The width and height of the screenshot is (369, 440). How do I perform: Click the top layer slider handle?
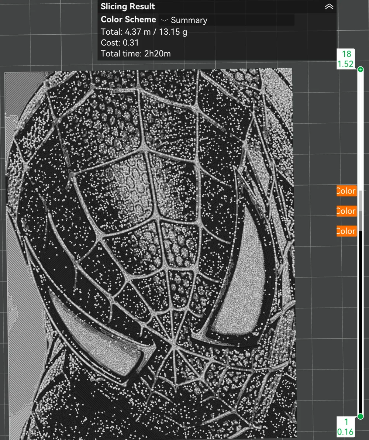click(x=361, y=69)
